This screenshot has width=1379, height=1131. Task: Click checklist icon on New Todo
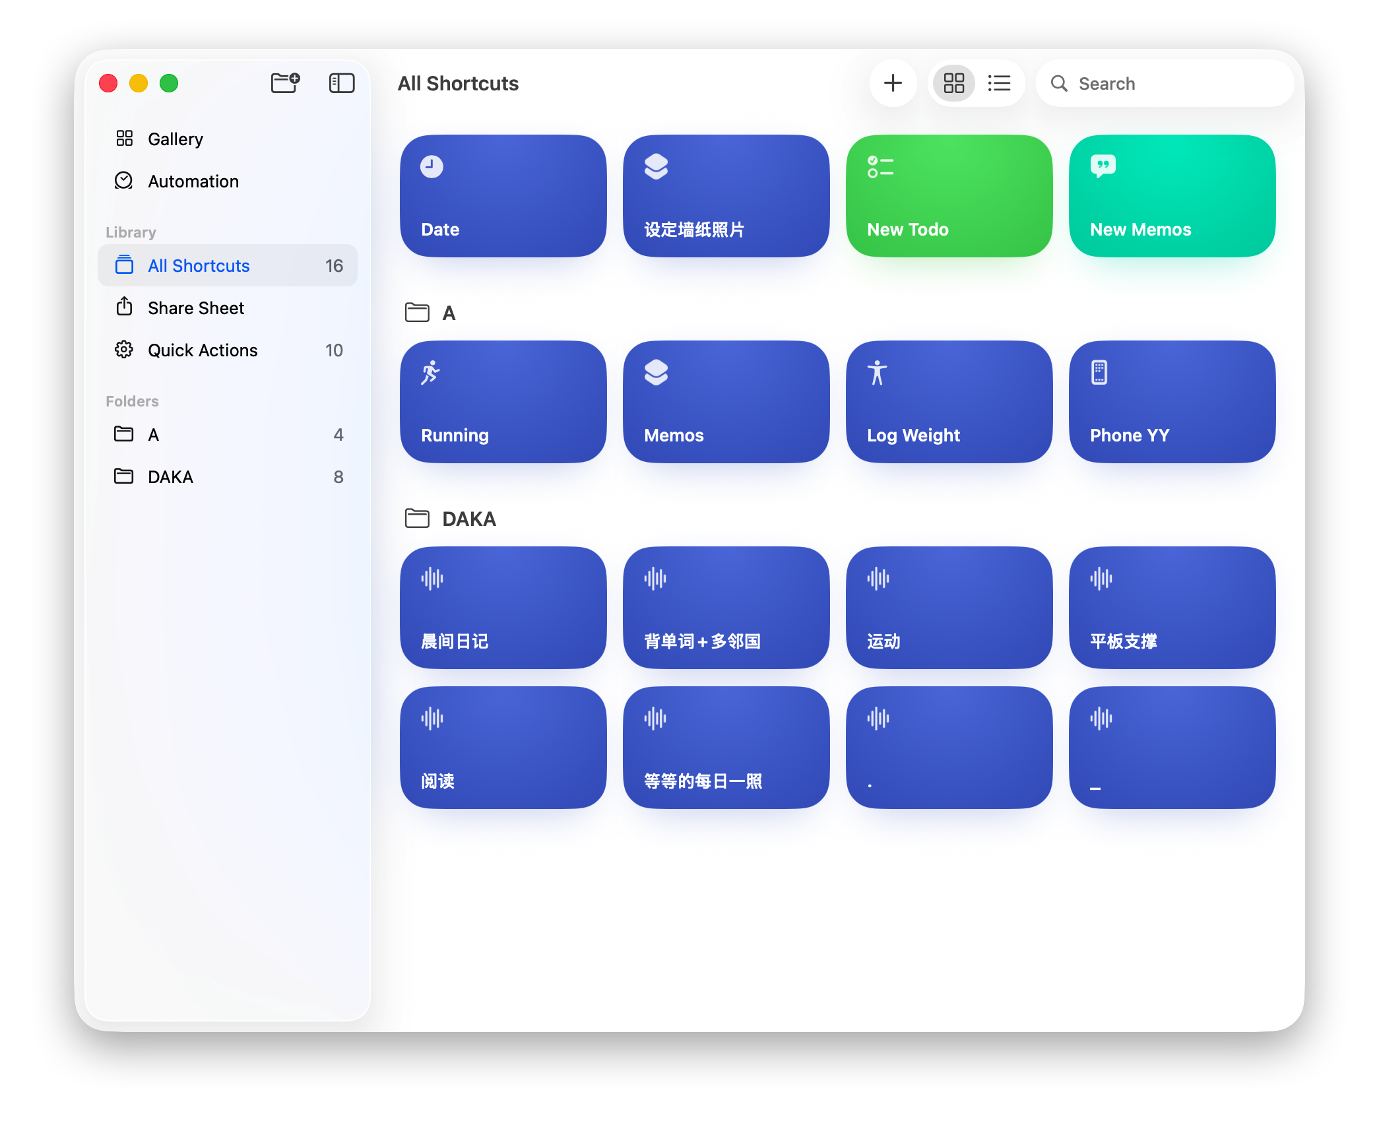point(880,166)
